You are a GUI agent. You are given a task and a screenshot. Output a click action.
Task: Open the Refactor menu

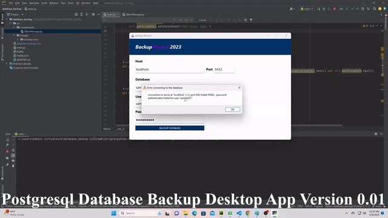pyautogui.click(x=54, y=3)
